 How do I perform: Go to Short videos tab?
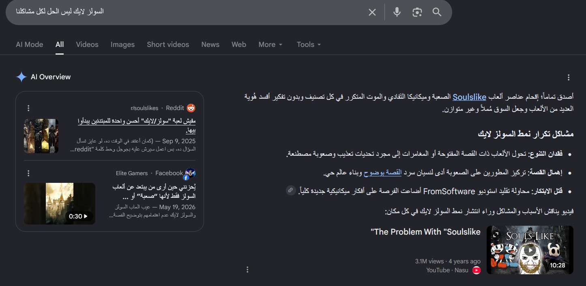click(168, 44)
